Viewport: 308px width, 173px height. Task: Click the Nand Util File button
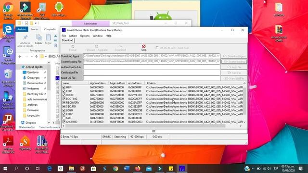pos(234,78)
